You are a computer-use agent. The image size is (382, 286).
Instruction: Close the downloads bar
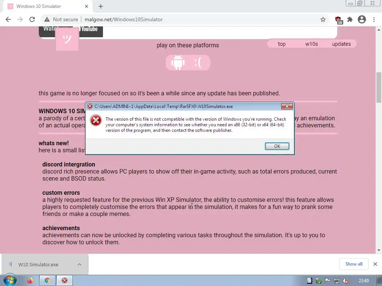[375, 264]
